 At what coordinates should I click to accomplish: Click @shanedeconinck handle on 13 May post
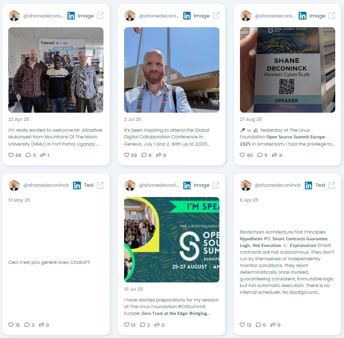46,185
